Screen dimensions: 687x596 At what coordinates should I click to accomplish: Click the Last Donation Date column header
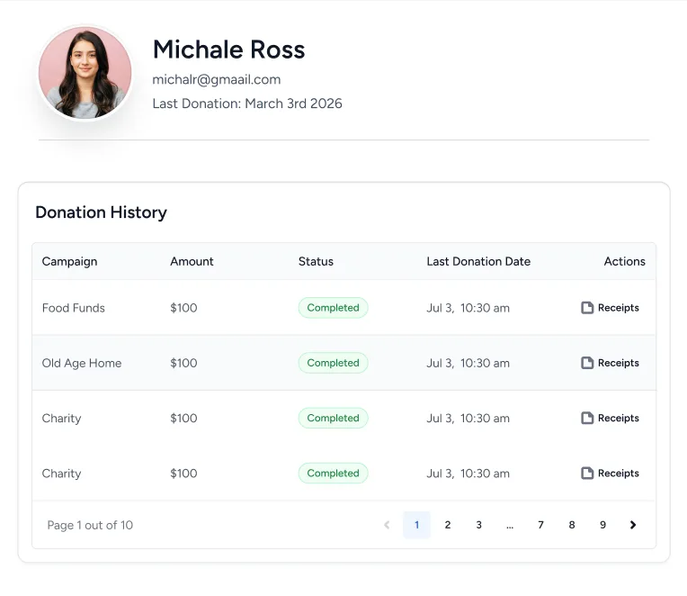coord(478,261)
